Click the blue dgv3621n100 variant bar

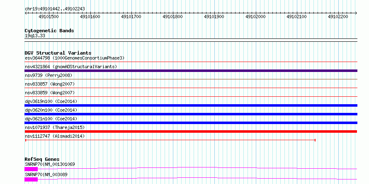(191, 123)
